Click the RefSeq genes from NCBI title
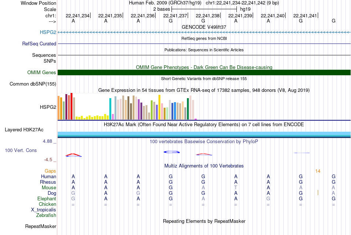 coord(204,38)
